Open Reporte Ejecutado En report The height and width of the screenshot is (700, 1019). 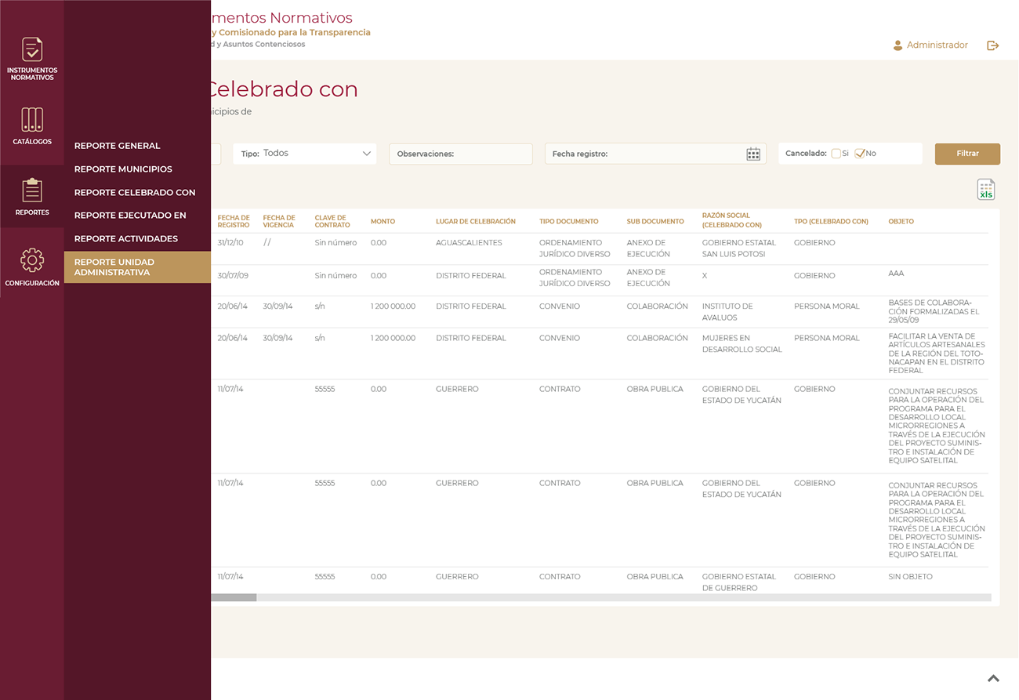click(130, 215)
